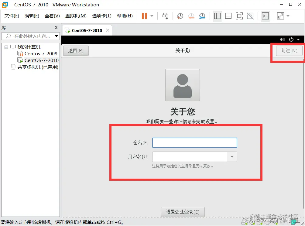Viewport: 305px width, 226px height.
Task: Toggle the thumbnail bar view icon
Action: [x=228, y=16]
